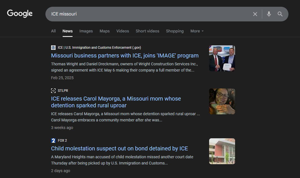Click the FOX 2 source name
Viewport: 300px width, 178px height.
tap(62, 141)
